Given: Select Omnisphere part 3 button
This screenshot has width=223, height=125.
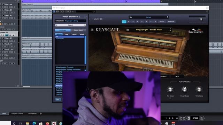Looking at the screenshot, I should coord(133,22).
